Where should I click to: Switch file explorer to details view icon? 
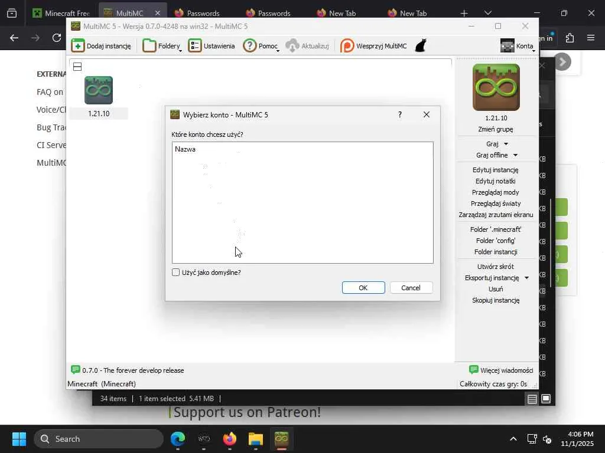click(x=532, y=399)
